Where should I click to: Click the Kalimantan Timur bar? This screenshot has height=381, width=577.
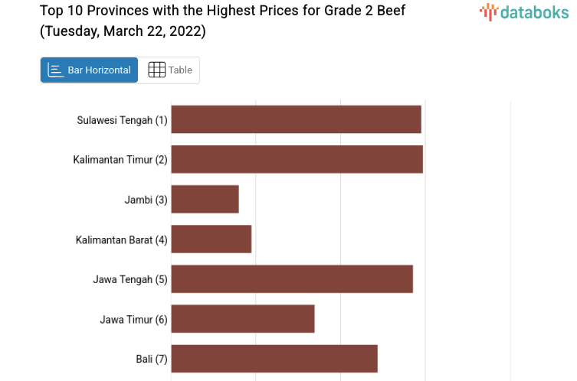297,159
